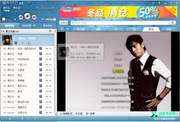Image resolution: width=180 pixels, height=122 pixels.
Task: Select track 13 beyond - 海阔天空
Action: click(x=27, y=107)
